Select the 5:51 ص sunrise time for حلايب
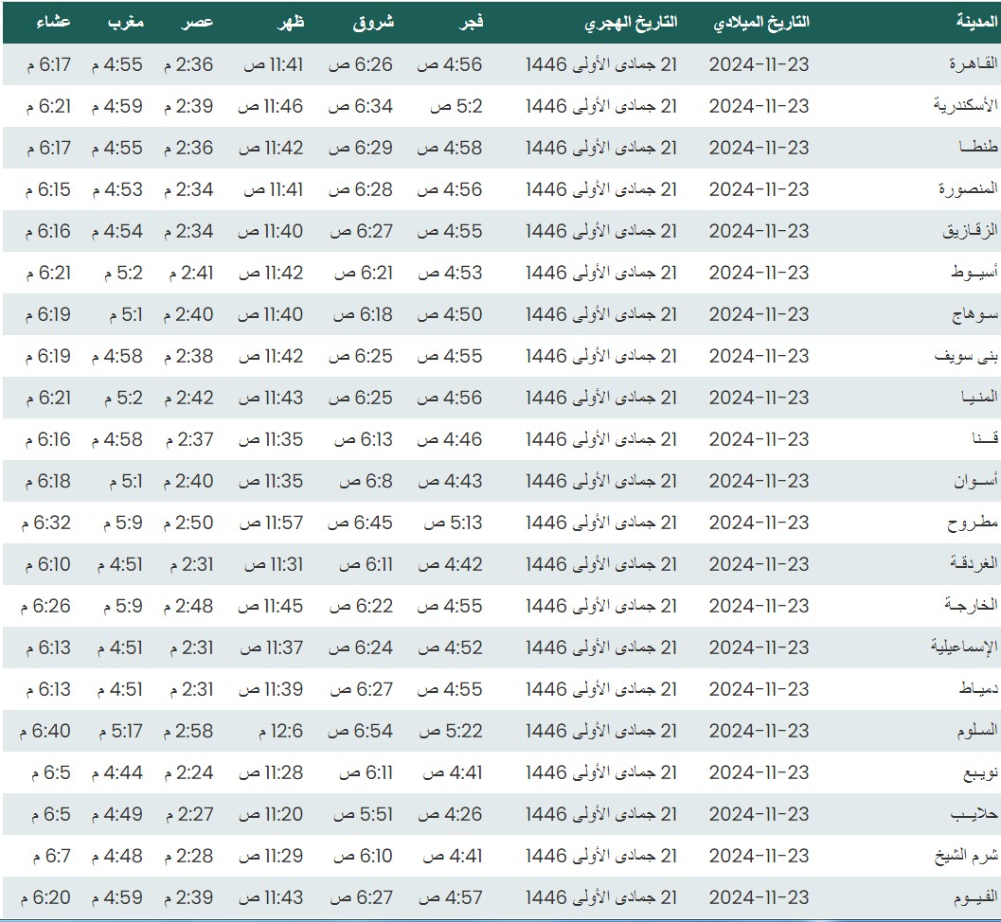 pyautogui.click(x=360, y=814)
